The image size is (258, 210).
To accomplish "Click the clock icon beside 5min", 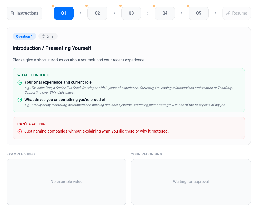I will (44, 36).
